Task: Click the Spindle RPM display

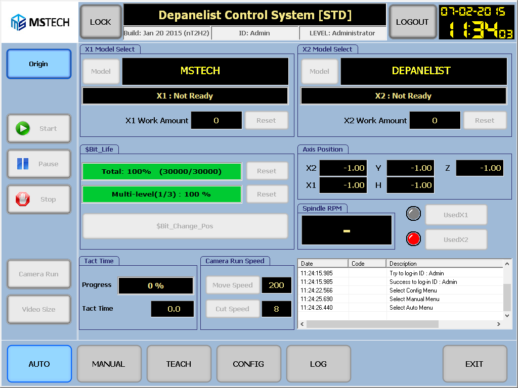Action: 347,230
